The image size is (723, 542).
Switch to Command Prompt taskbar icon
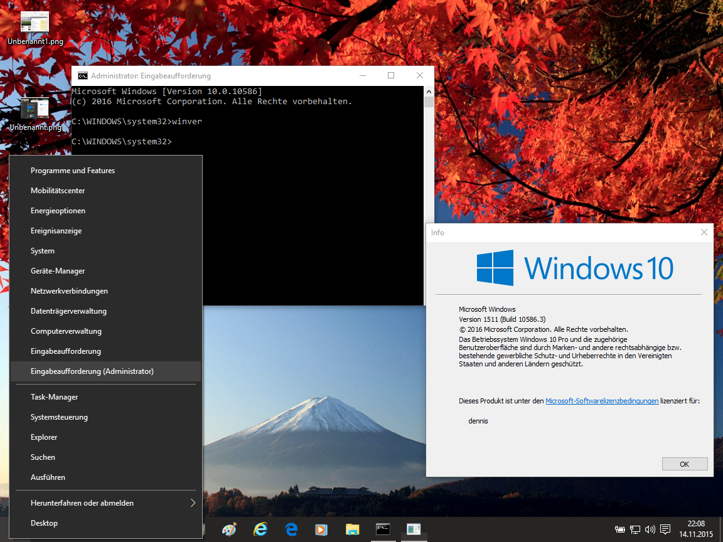(x=383, y=529)
